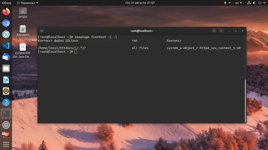Click Обзор activities button

(x=7, y=3)
